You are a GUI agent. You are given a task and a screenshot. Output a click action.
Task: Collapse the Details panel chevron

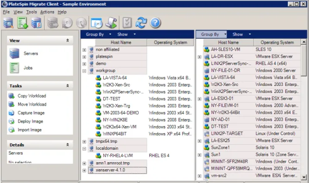click(x=68, y=145)
